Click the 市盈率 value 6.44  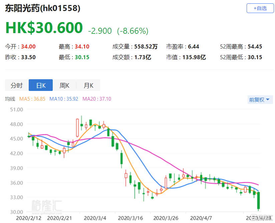[194, 46]
